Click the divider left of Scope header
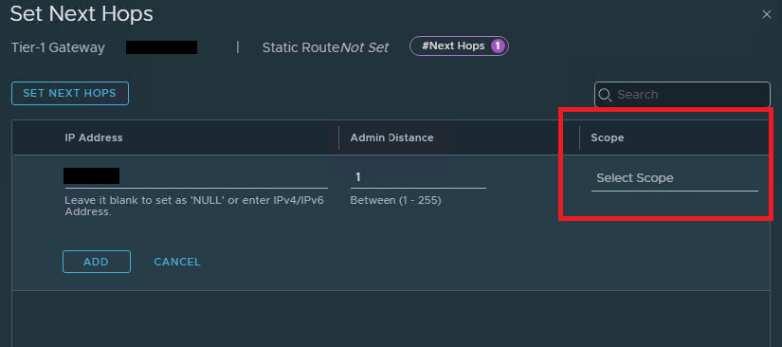Screen dimensions: 782x347 (579, 137)
